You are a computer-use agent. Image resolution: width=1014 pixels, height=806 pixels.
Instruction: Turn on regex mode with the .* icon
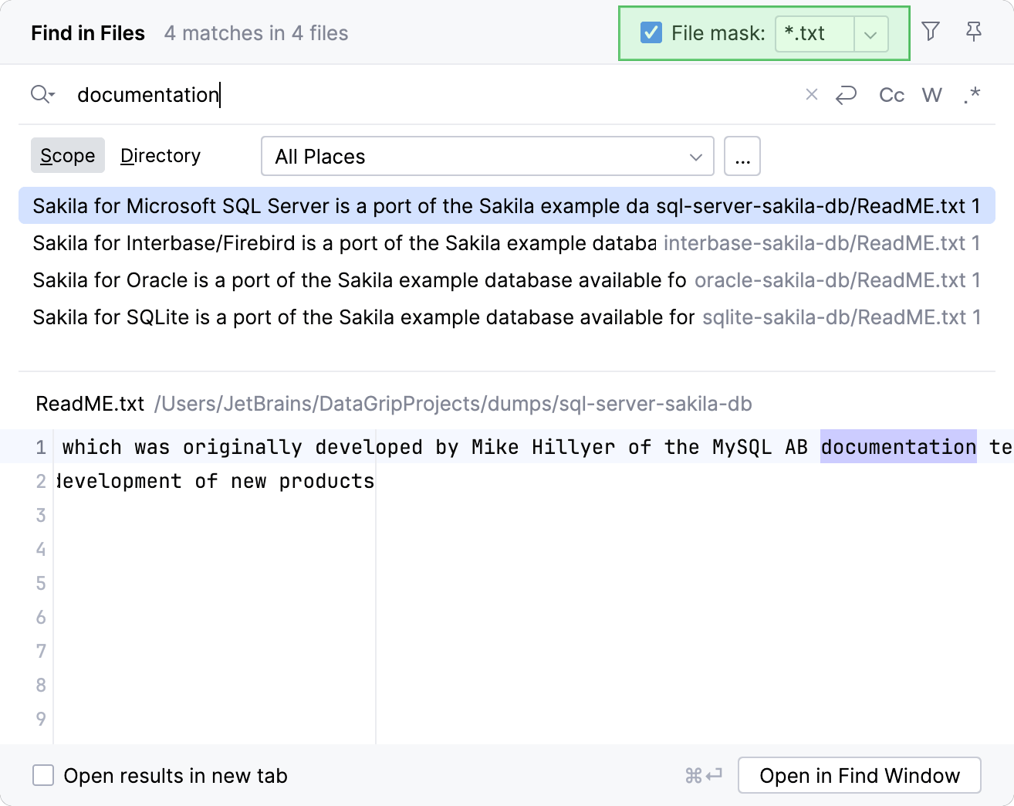point(971,94)
